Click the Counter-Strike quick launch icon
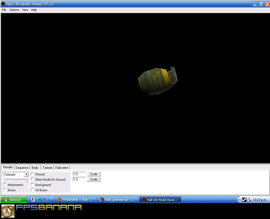270x219 pixels. click(33, 200)
